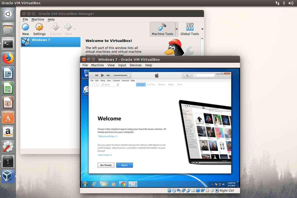Open File Explorer from the Windows taskbar
Image resolution: width=297 pixels, height=198 pixels.
tap(104, 184)
